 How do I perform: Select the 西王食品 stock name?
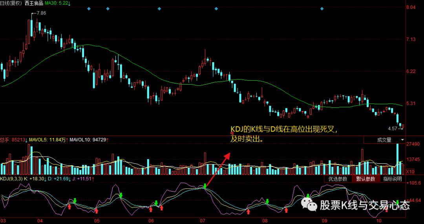coord(34,4)
